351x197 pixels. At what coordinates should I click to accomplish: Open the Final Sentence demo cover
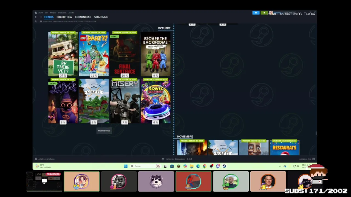[125, 54]
